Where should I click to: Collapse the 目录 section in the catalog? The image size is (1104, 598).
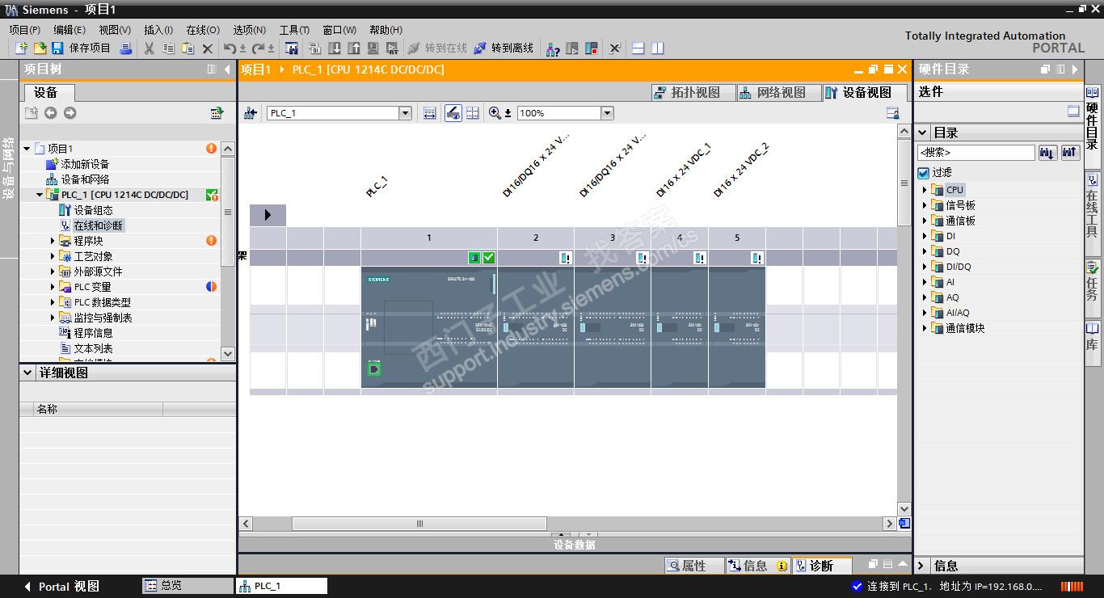click(922, 133)
